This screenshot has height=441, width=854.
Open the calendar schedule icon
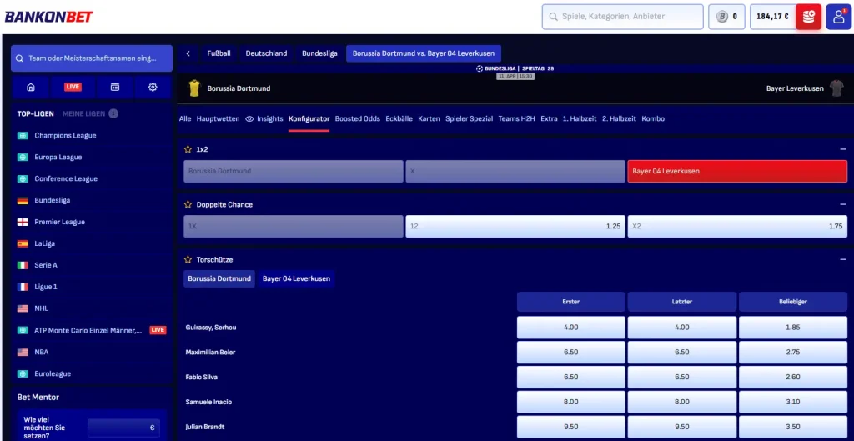[x=115, y=87]
